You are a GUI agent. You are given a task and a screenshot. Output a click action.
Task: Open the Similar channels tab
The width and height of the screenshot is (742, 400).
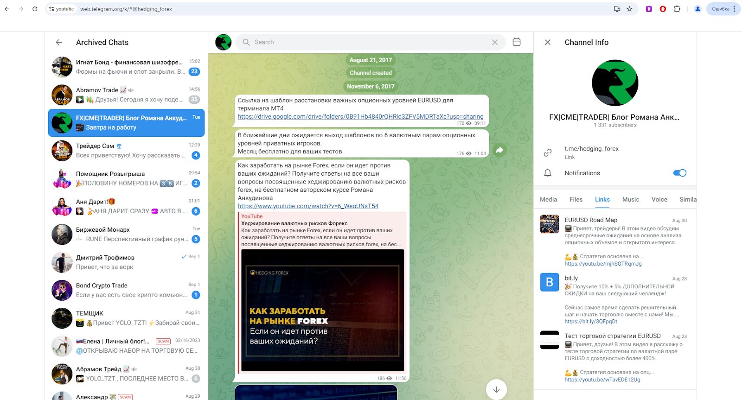click(x=688, y=199)
